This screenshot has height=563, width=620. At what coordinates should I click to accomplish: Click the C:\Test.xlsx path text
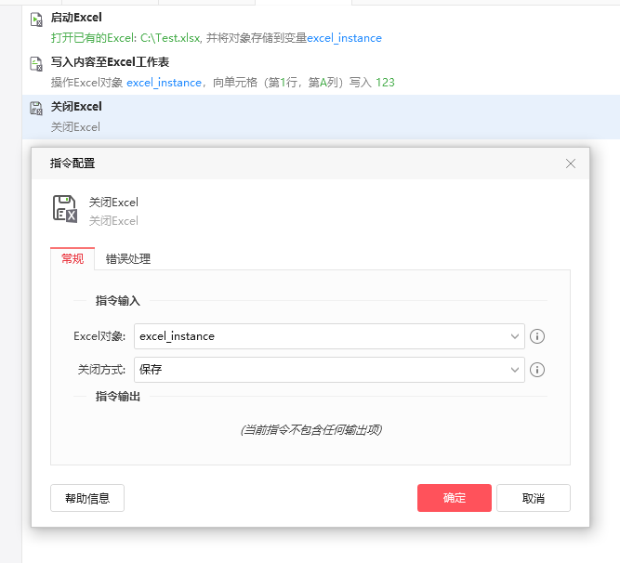(170, 38)
